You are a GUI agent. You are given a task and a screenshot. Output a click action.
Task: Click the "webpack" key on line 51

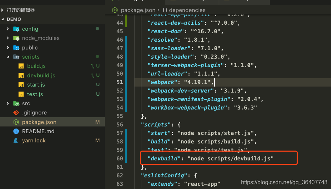[162, 82]
